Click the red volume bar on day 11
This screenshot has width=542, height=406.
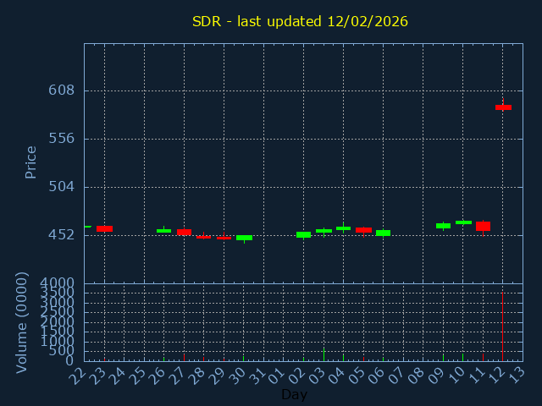click(x=483, y=357)
